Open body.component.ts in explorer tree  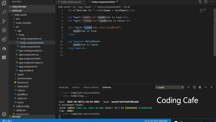click(x=30, y=47)
